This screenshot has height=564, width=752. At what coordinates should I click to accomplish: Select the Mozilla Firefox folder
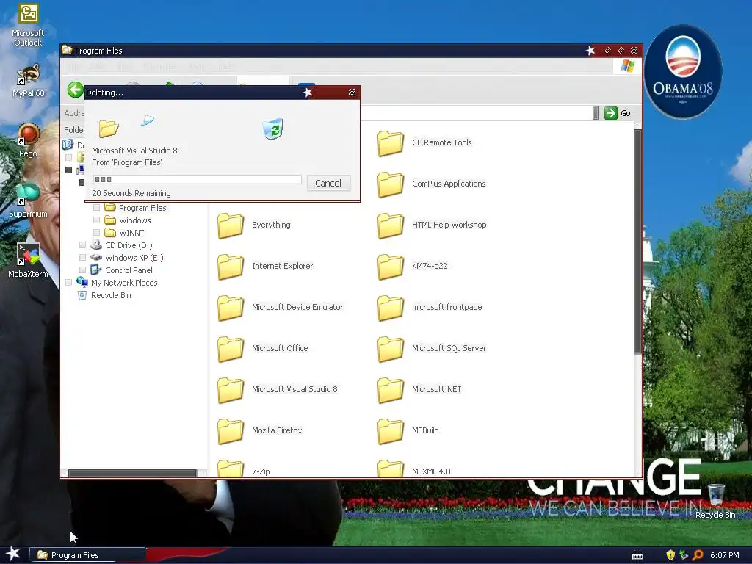pyautogui.click(x=259, y=431)
